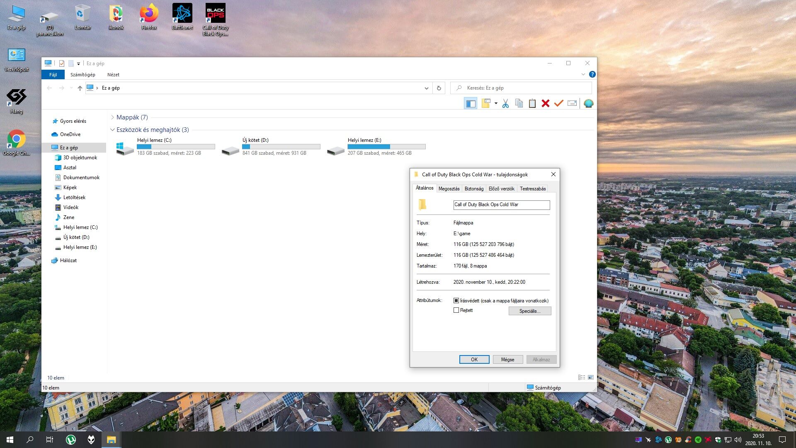Click the scissors Cut icon

(505, 103)
